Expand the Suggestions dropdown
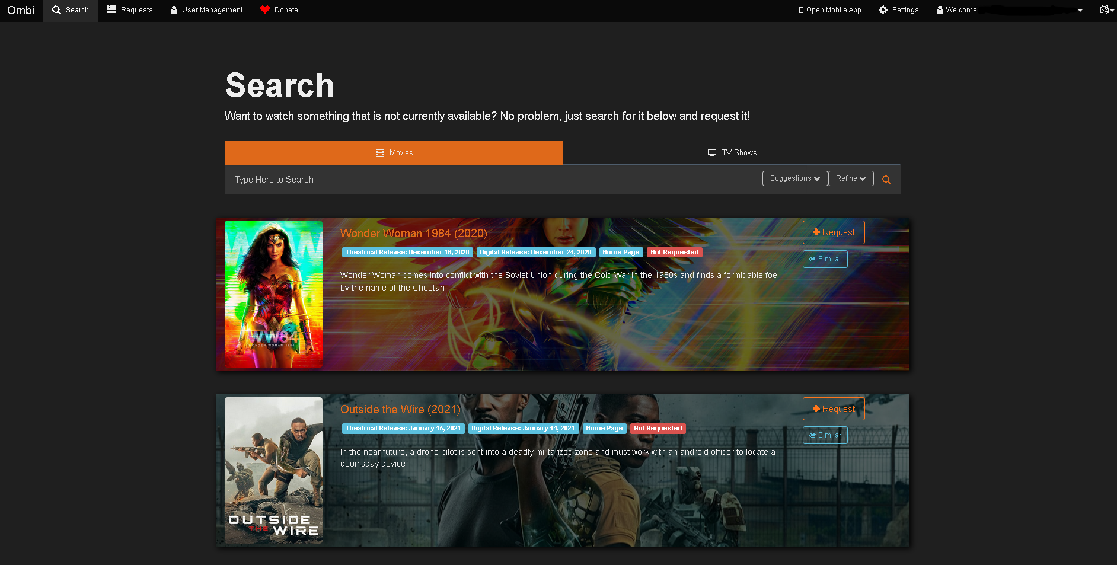Screen dimensions: 1117x565 click(x=794, y=178)
